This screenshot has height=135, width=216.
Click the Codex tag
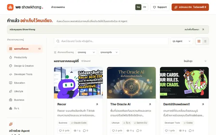click(188, 123)
